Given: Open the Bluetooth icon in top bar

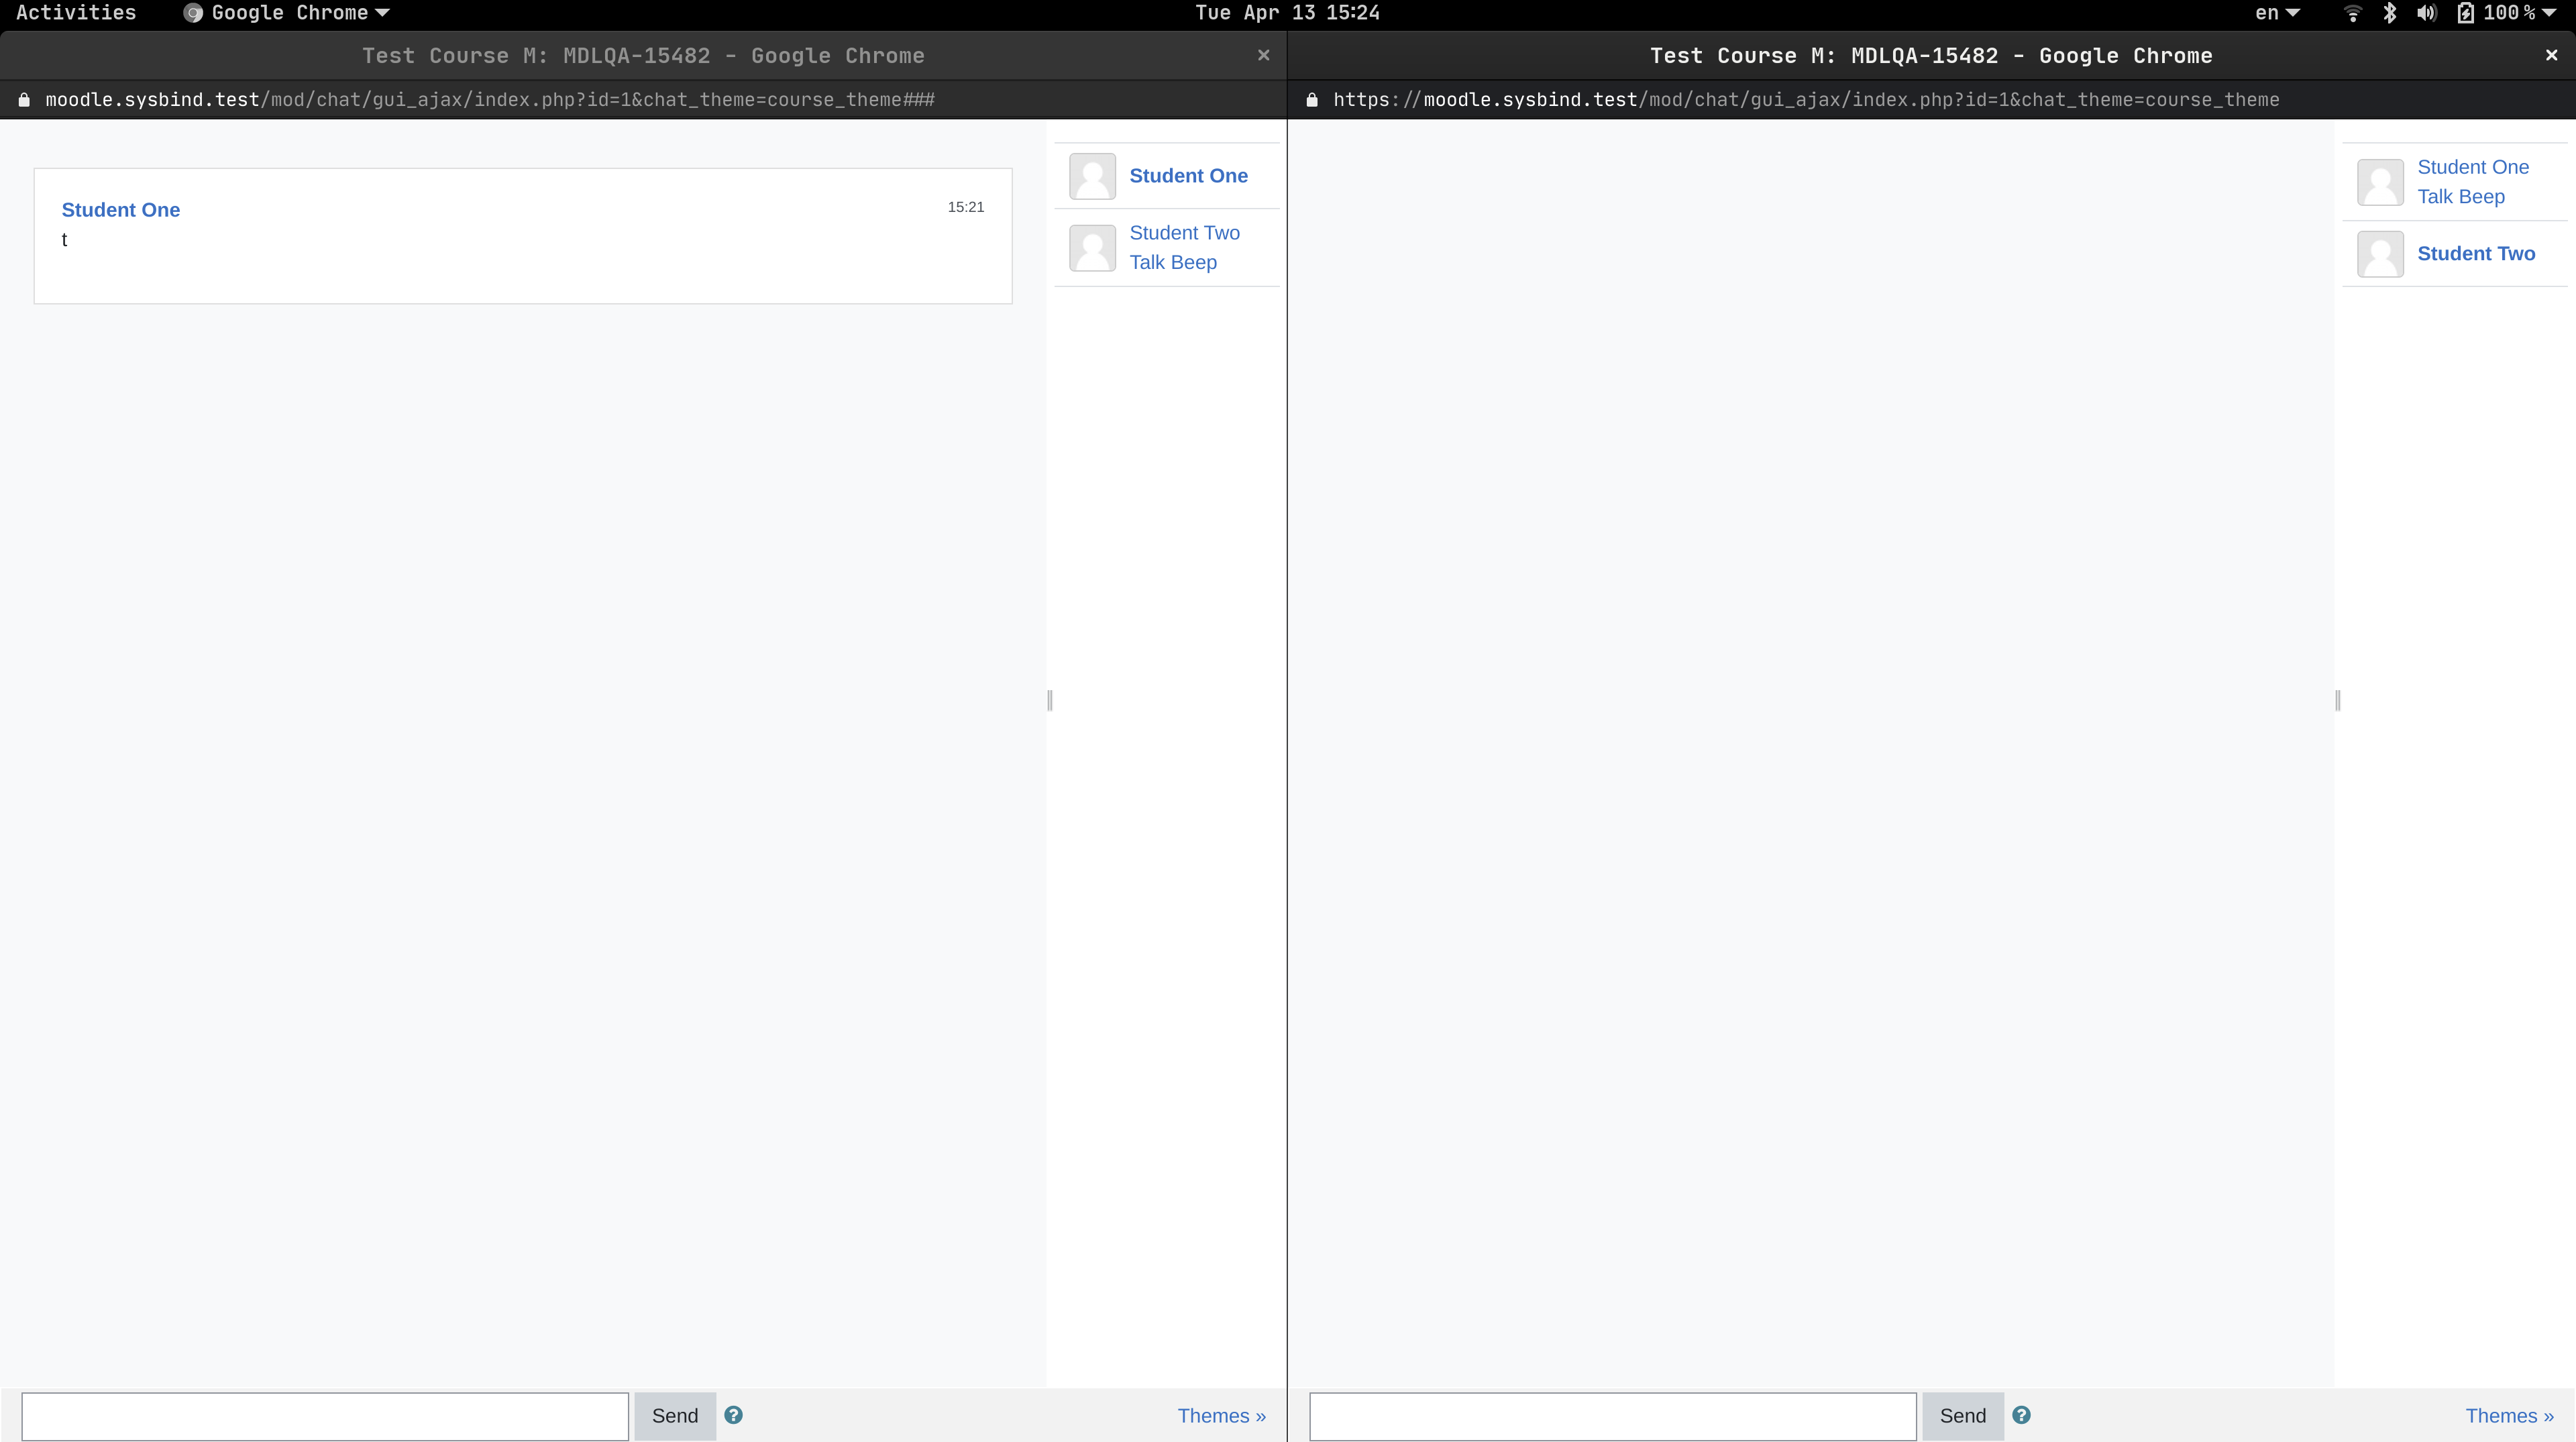Looking at the screenshot, I should click(x=2390, y=13).
